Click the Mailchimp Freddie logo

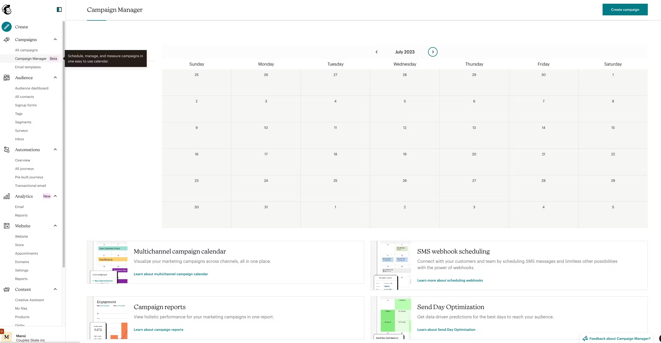click(7, 10)
